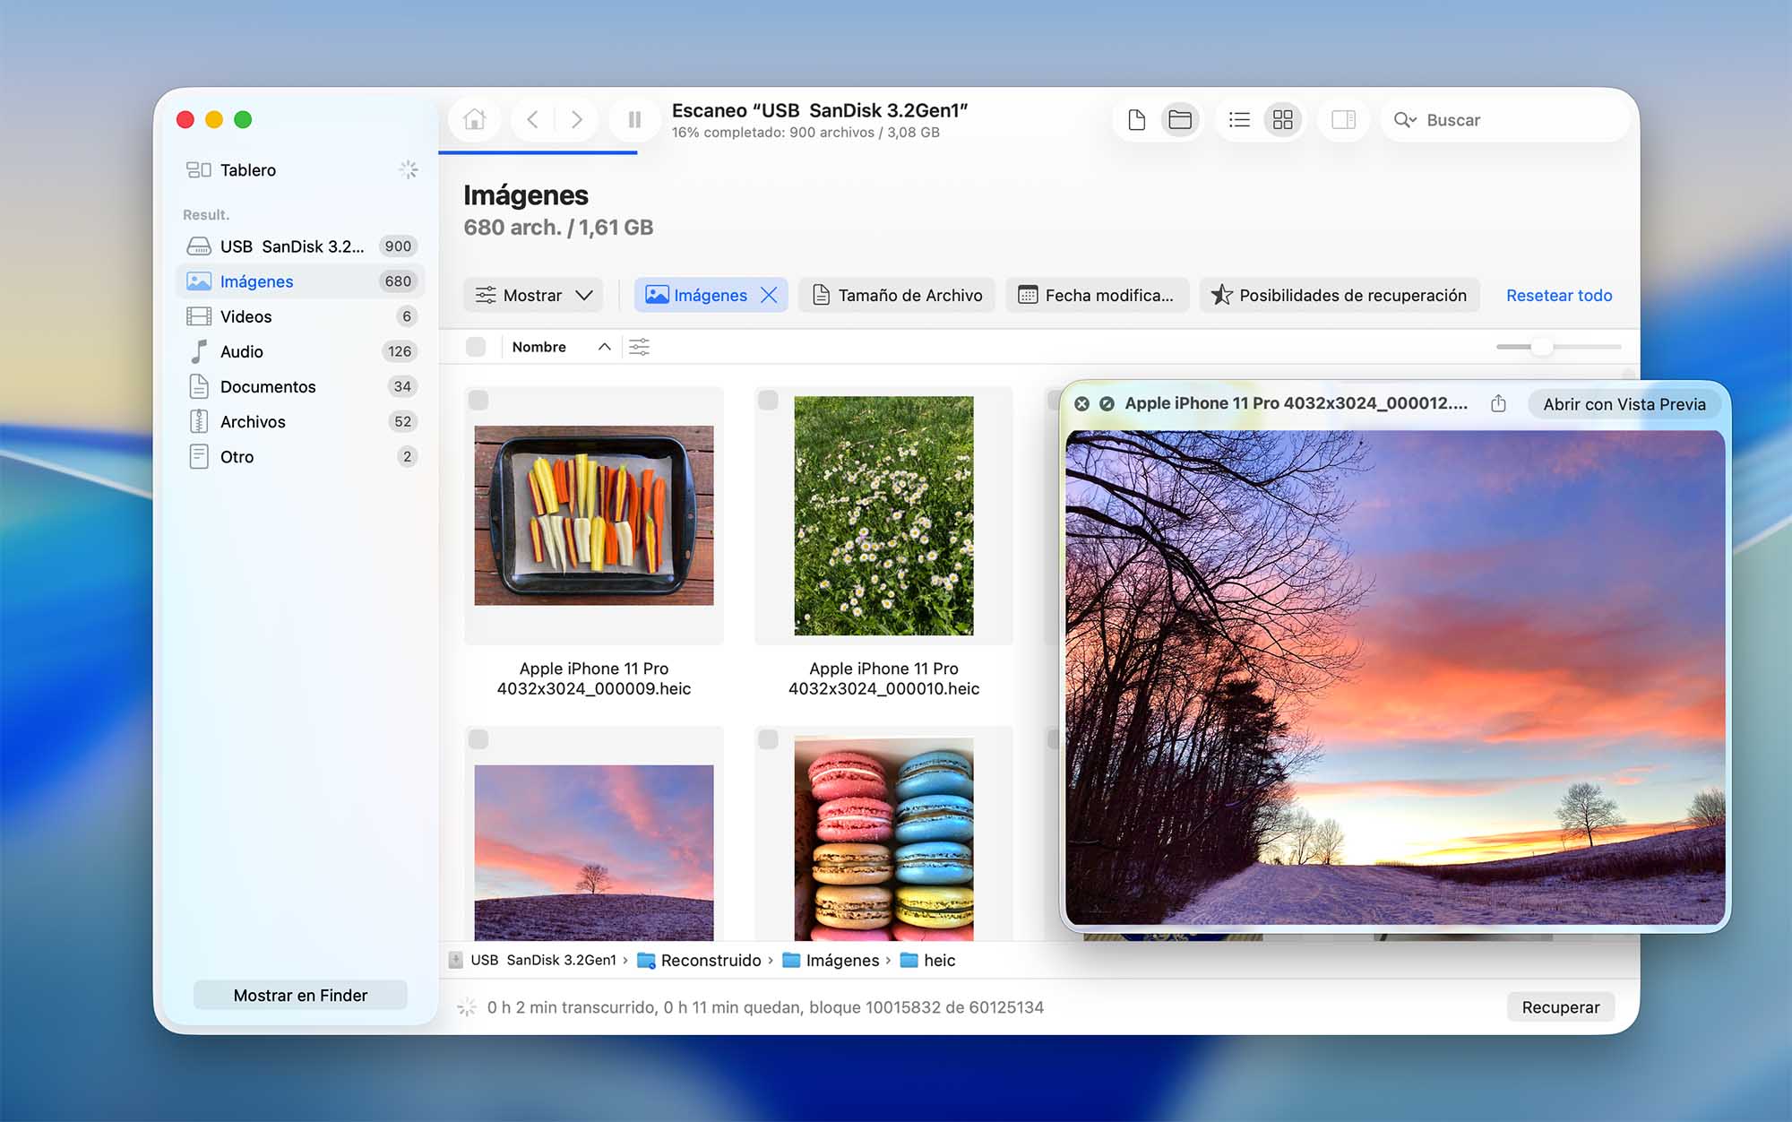The height and width of the screenshot is (1122, 1792).
Task: Go to Reconstruido folder breadcrumb
Action: [x=699, y=960]
